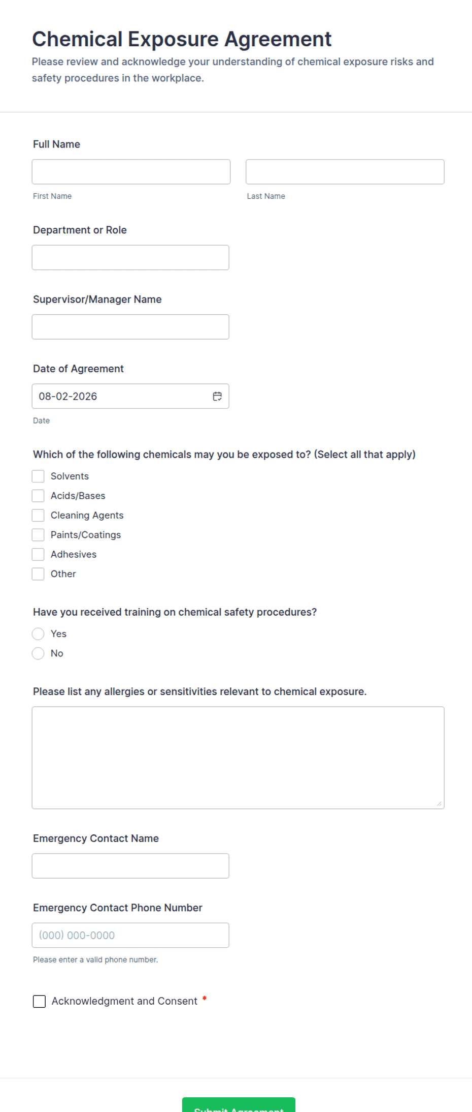Focus the Emergency Contact Name field
This screenshot has height=1112, width=472.
[130, 866]
